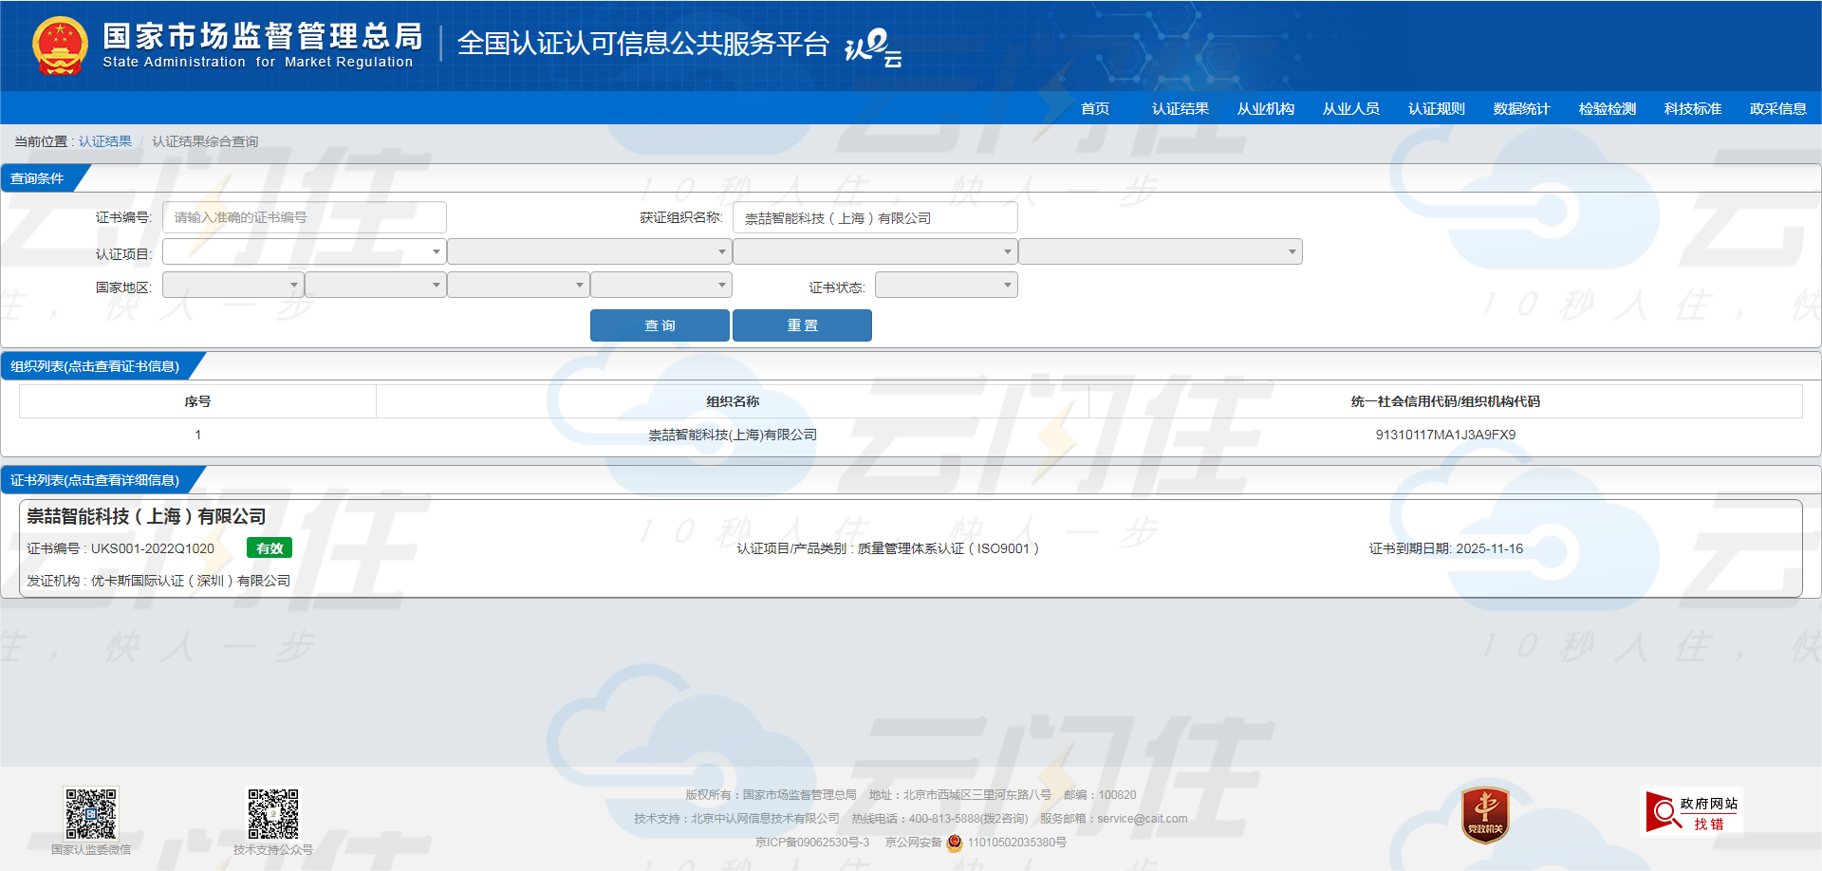Screen dimensions: 1822x871
Task: Click the 查询条件 section header
Action: pyautogui.click(x=37, y=178)
